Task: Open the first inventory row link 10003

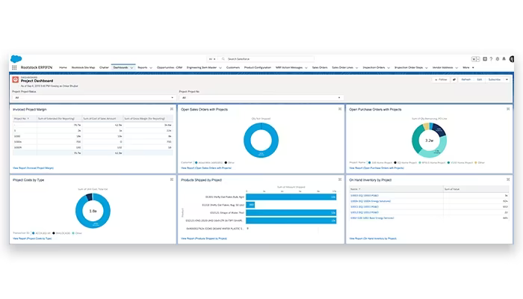Action: (365, 196)
